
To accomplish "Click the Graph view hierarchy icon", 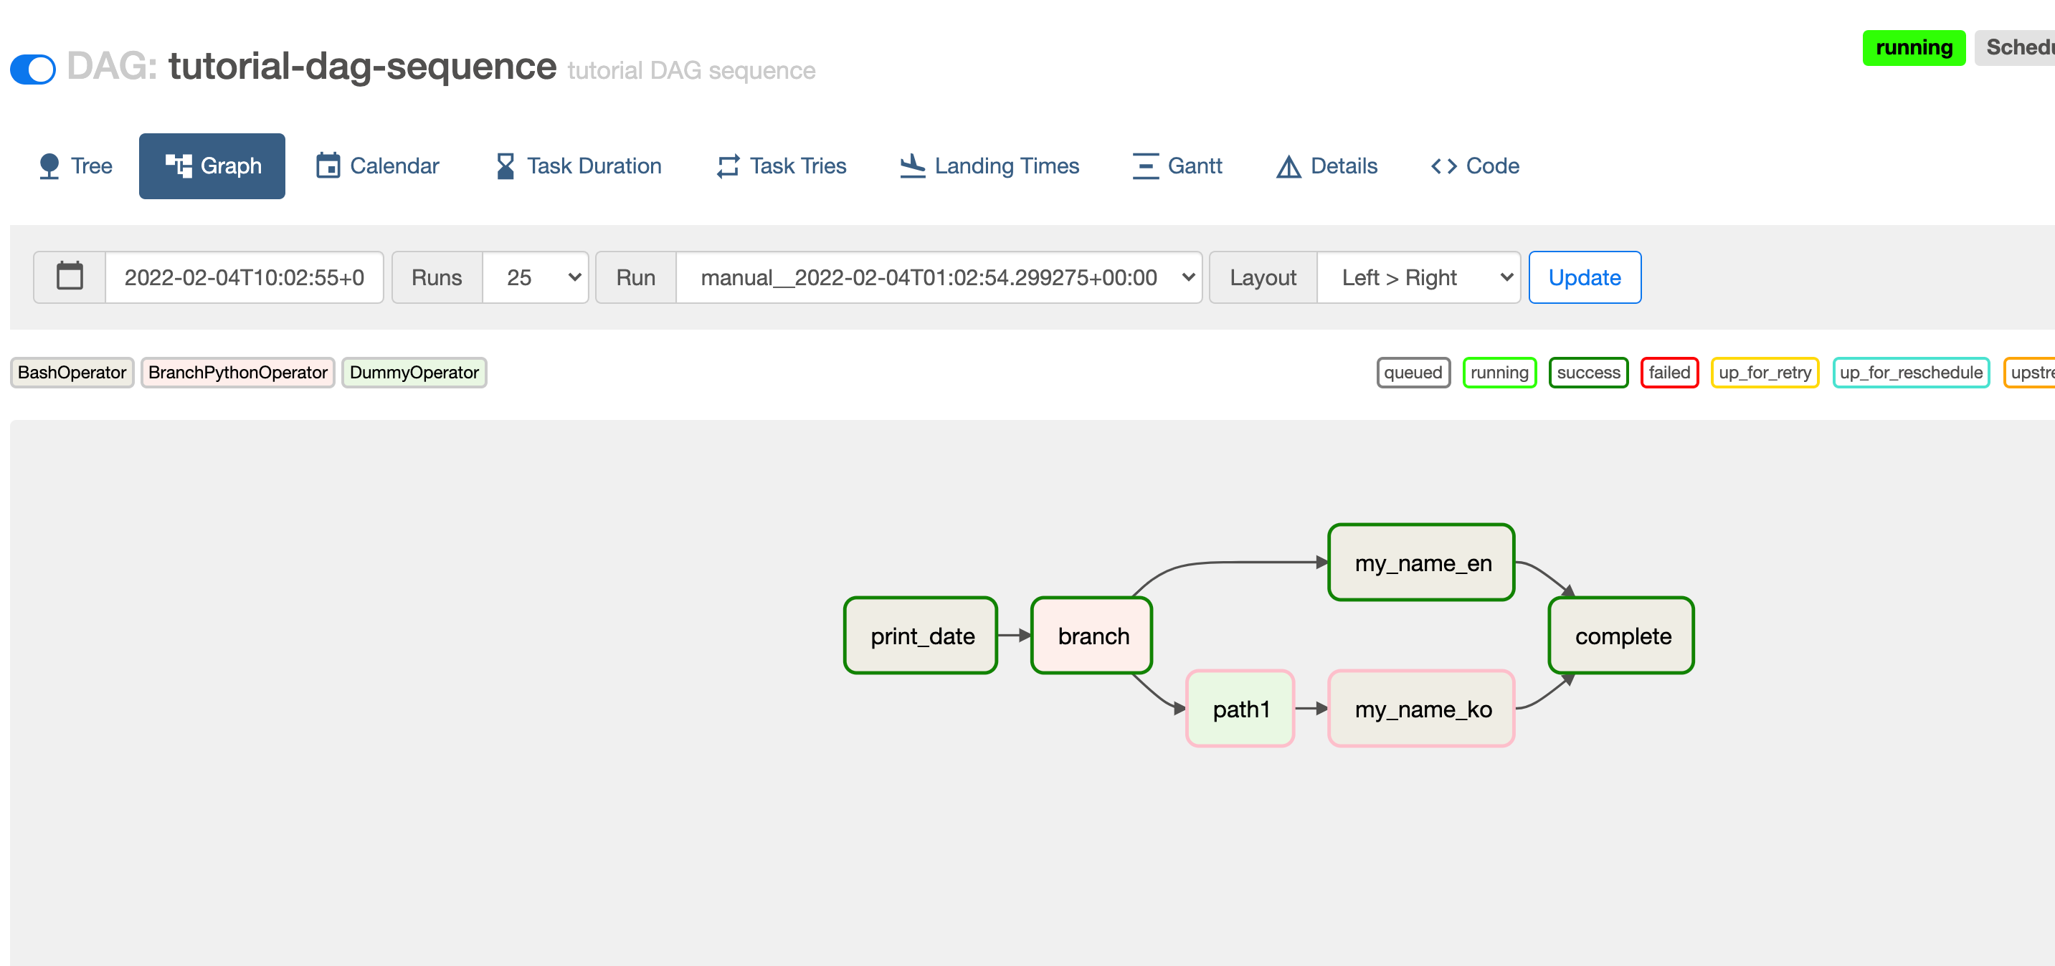I will pos(179,166).
